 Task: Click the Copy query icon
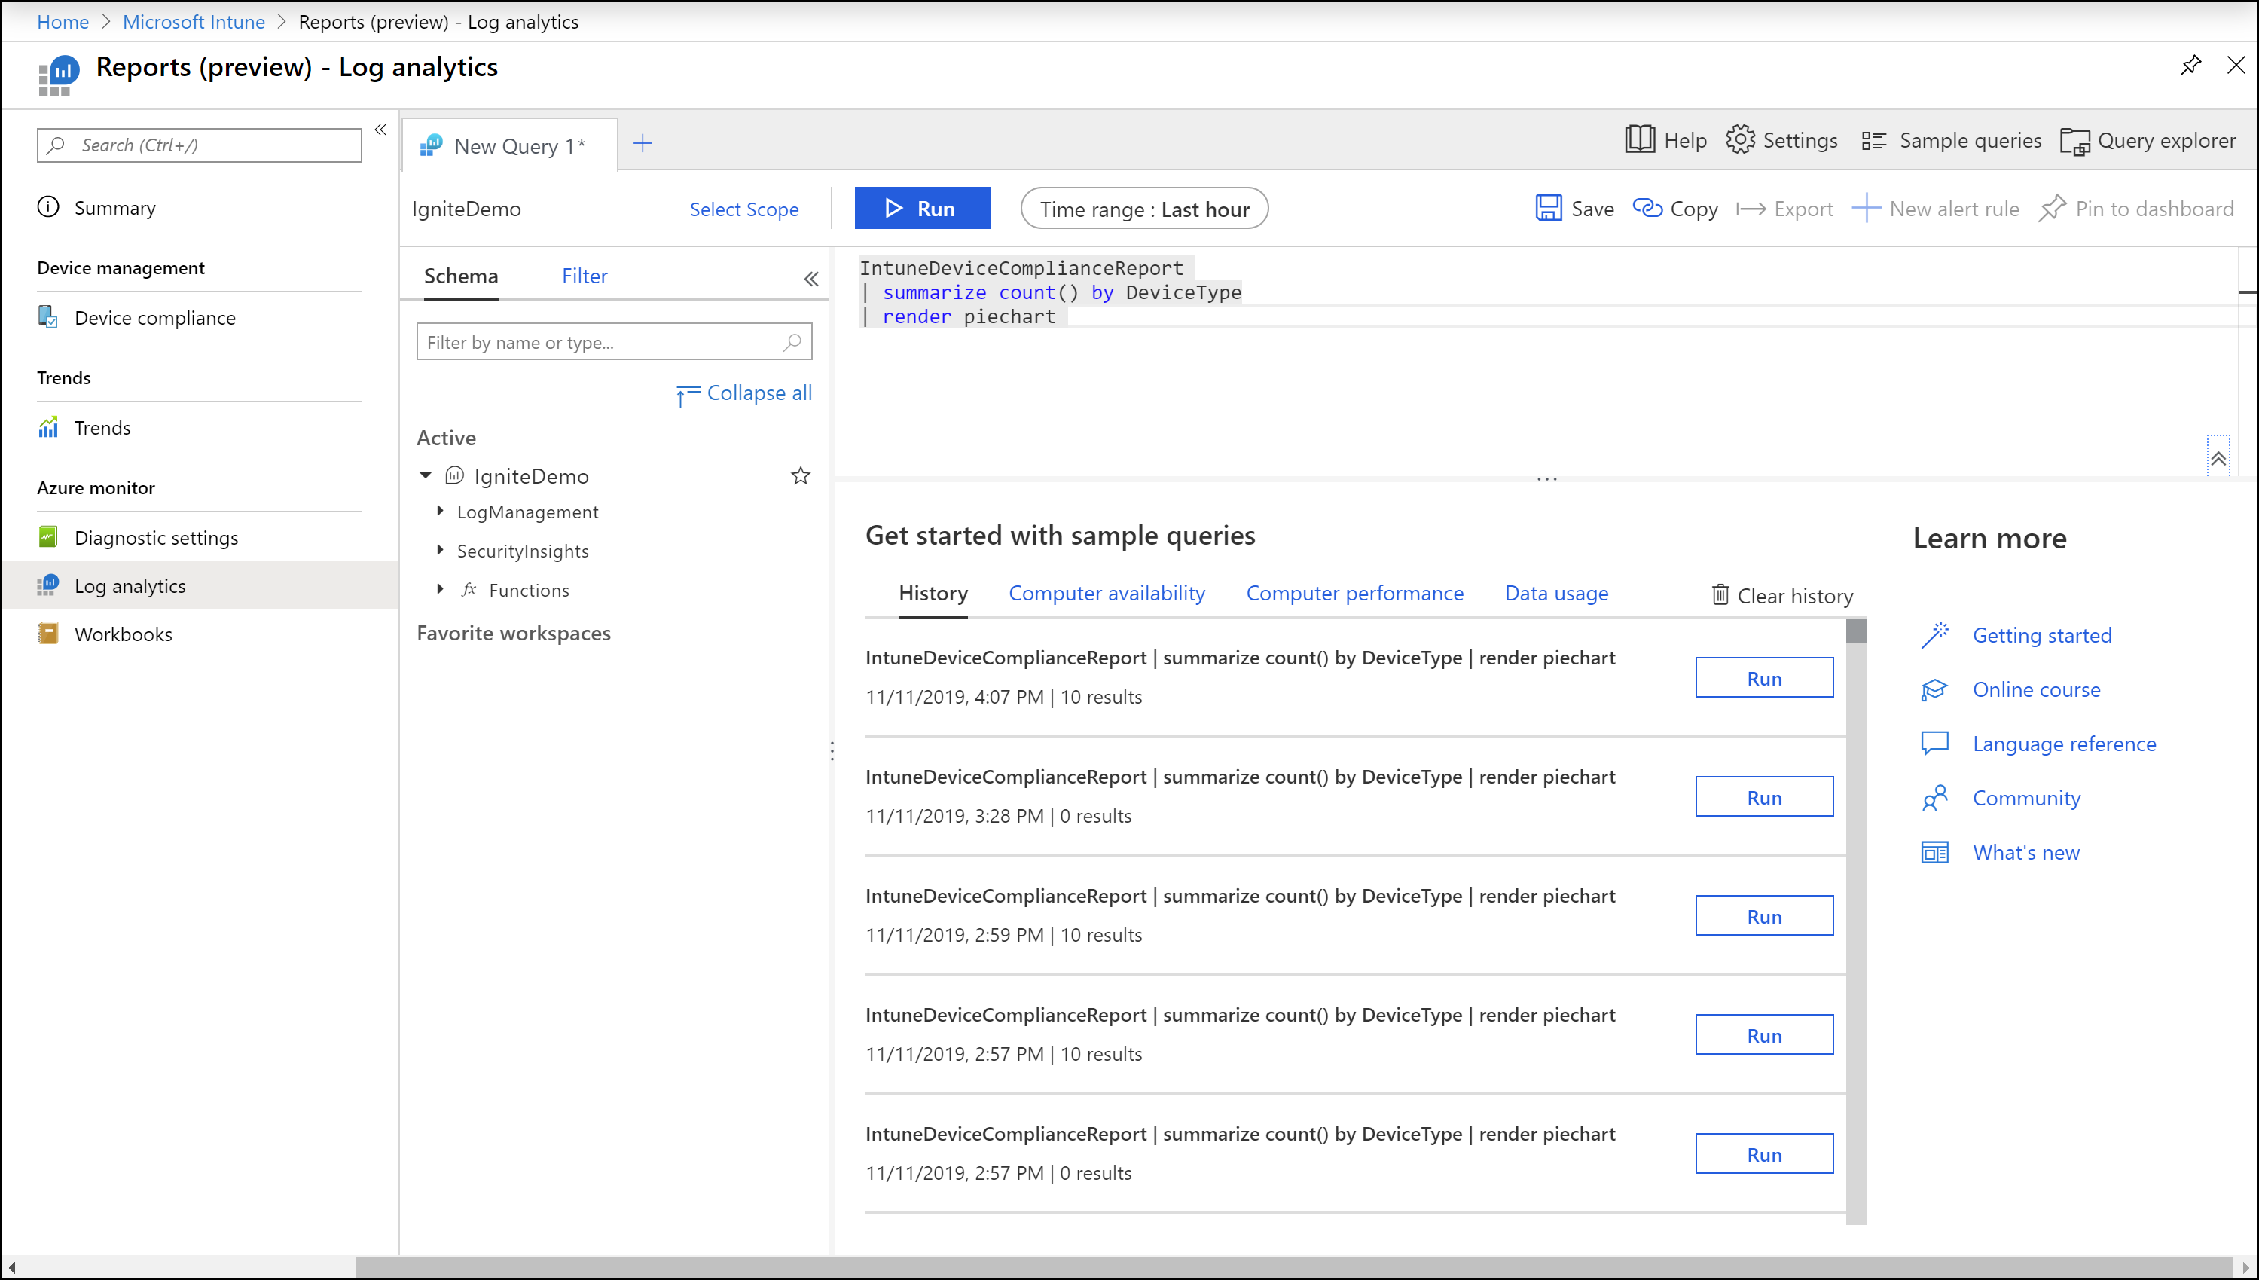(x=1650, y=209)
